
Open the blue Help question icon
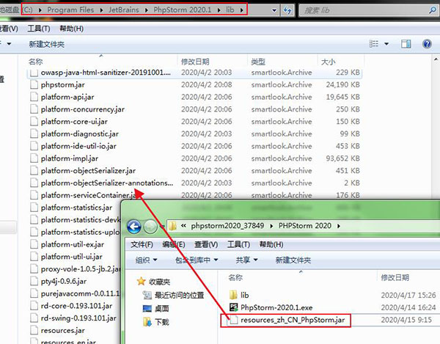427,44
